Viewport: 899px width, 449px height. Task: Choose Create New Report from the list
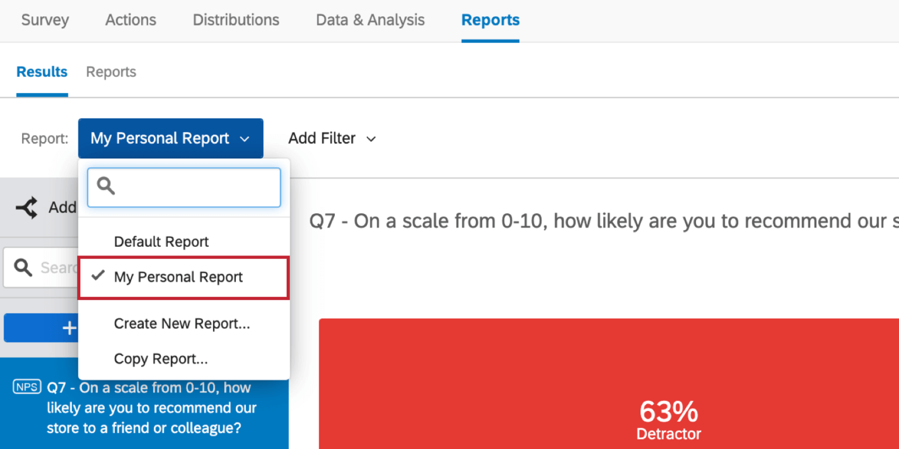(x=182, y=323)
